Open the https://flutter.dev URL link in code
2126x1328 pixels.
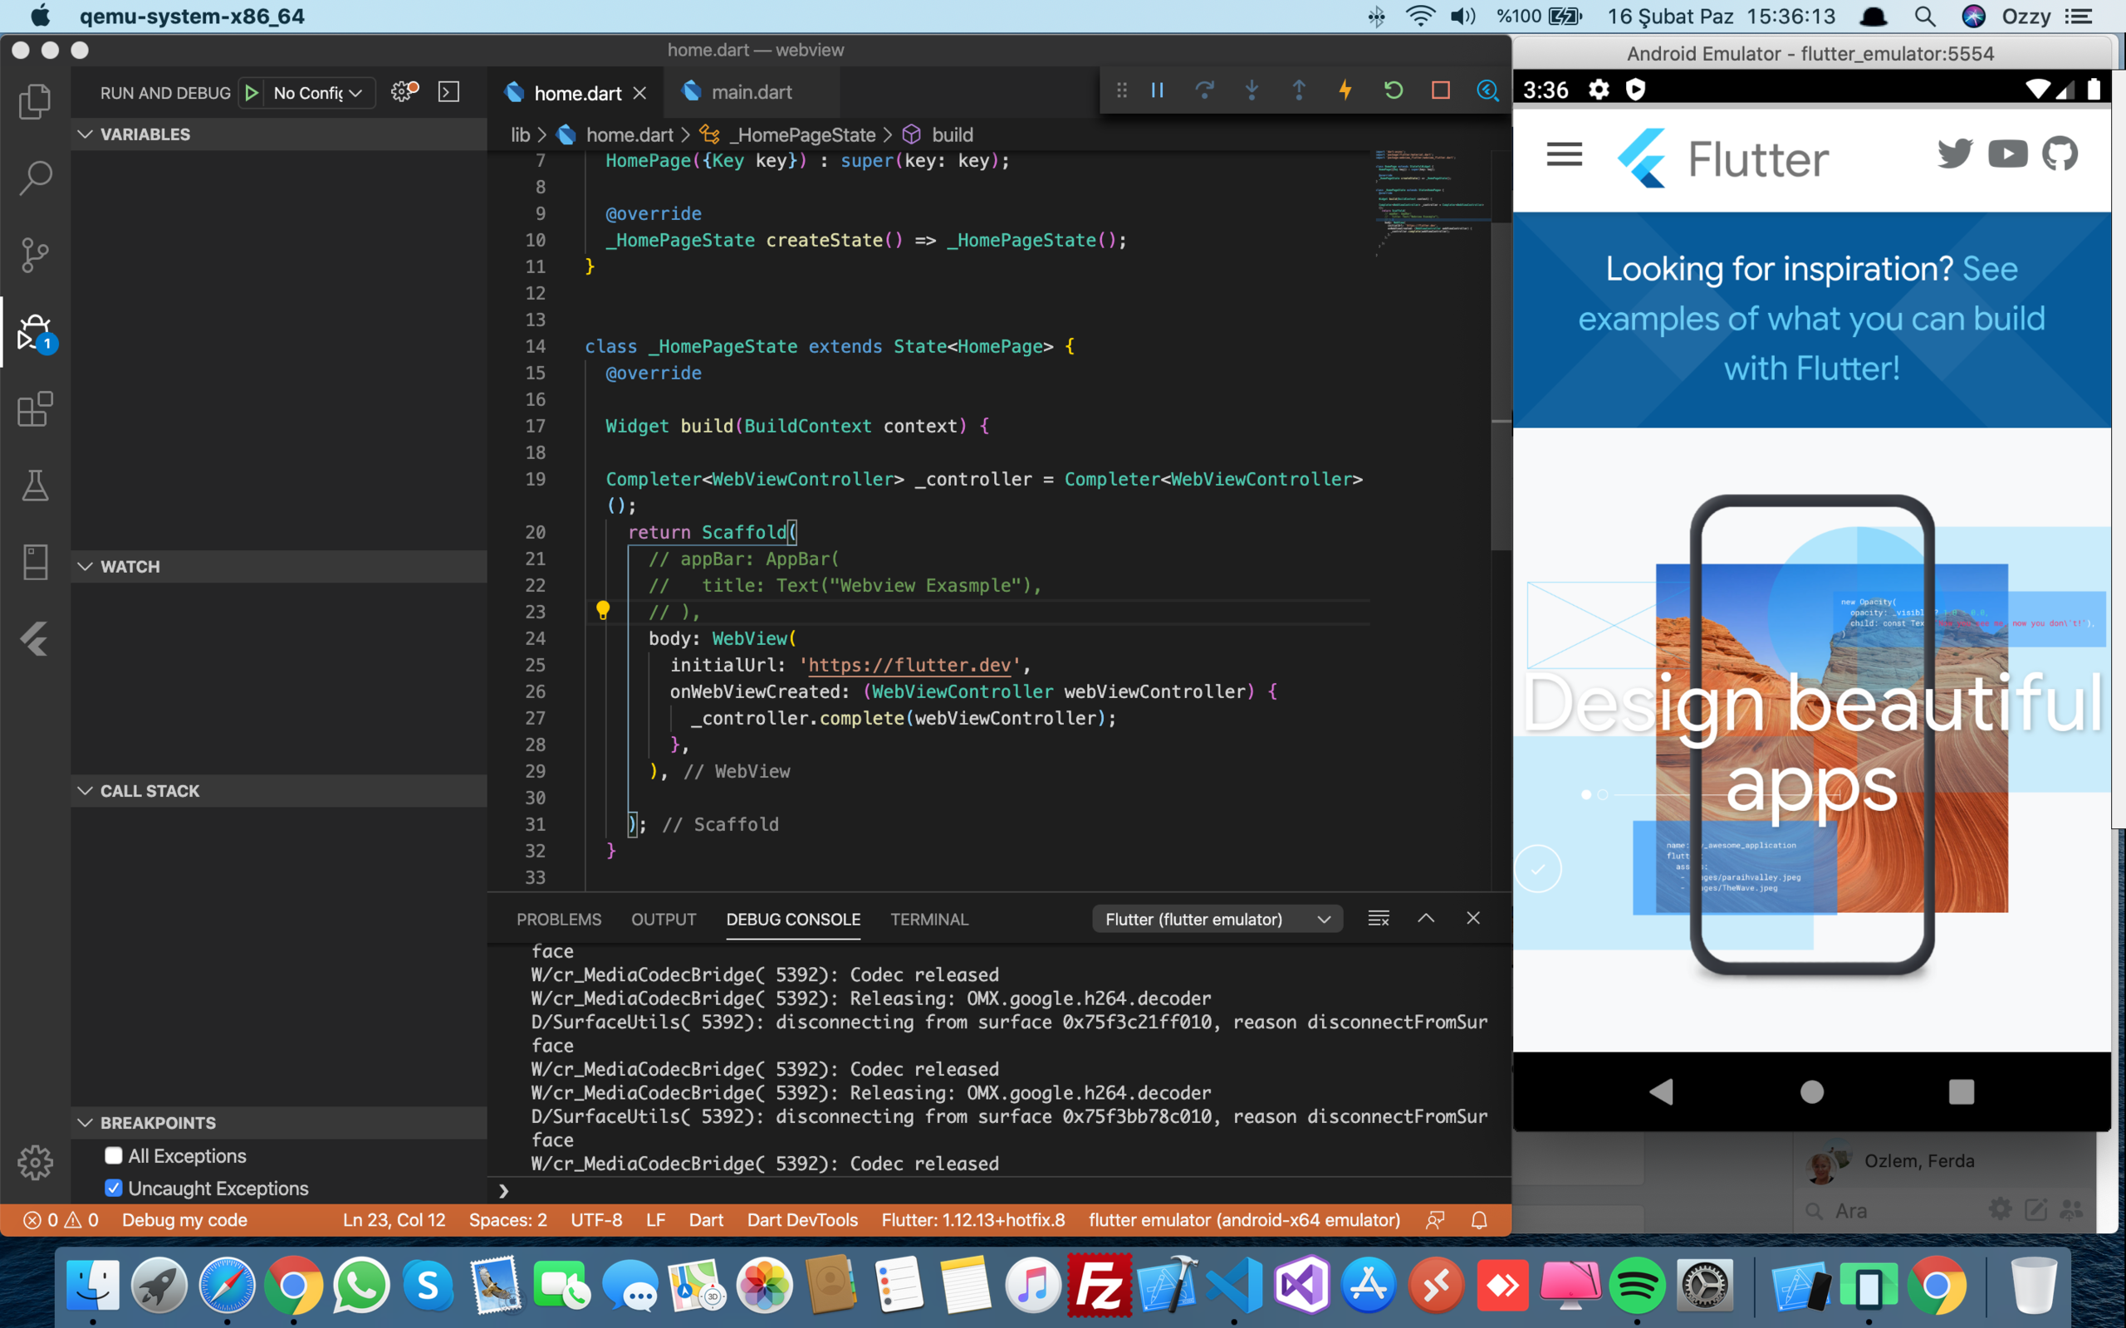(x=909, y=665)
